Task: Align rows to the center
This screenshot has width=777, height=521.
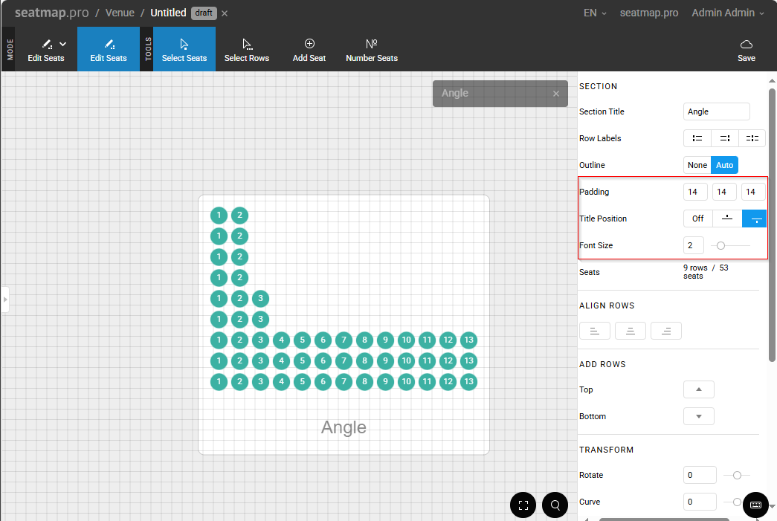Action: coord(630,331)
